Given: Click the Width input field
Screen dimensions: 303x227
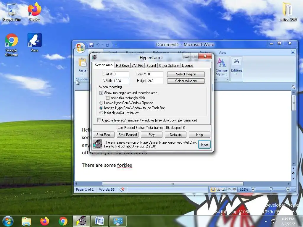Looking at the screenshot, I should coord(121,81).
